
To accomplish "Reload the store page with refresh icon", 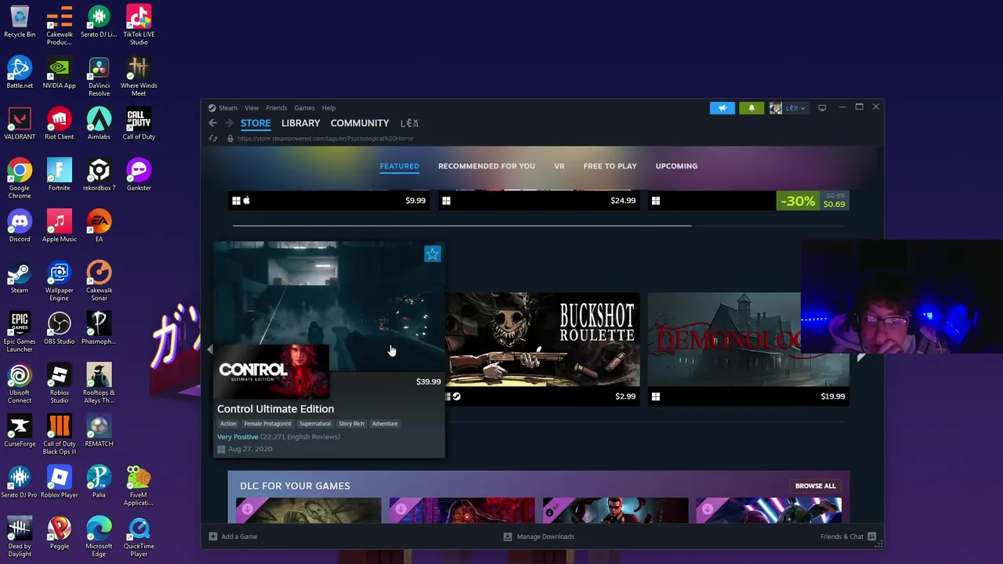I will (x=212, y=139).
